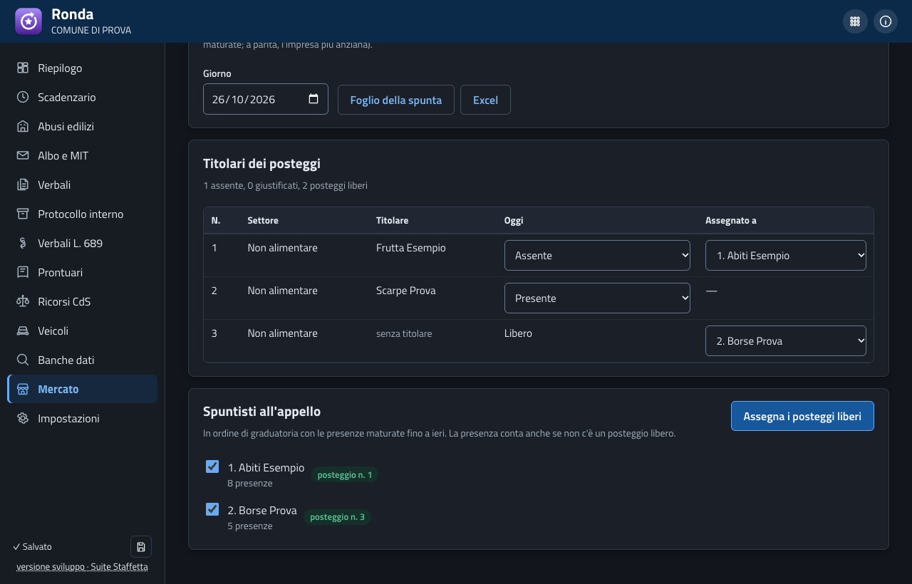
Task: Click the Ronda app logo icon
Action: coord(28,21)
